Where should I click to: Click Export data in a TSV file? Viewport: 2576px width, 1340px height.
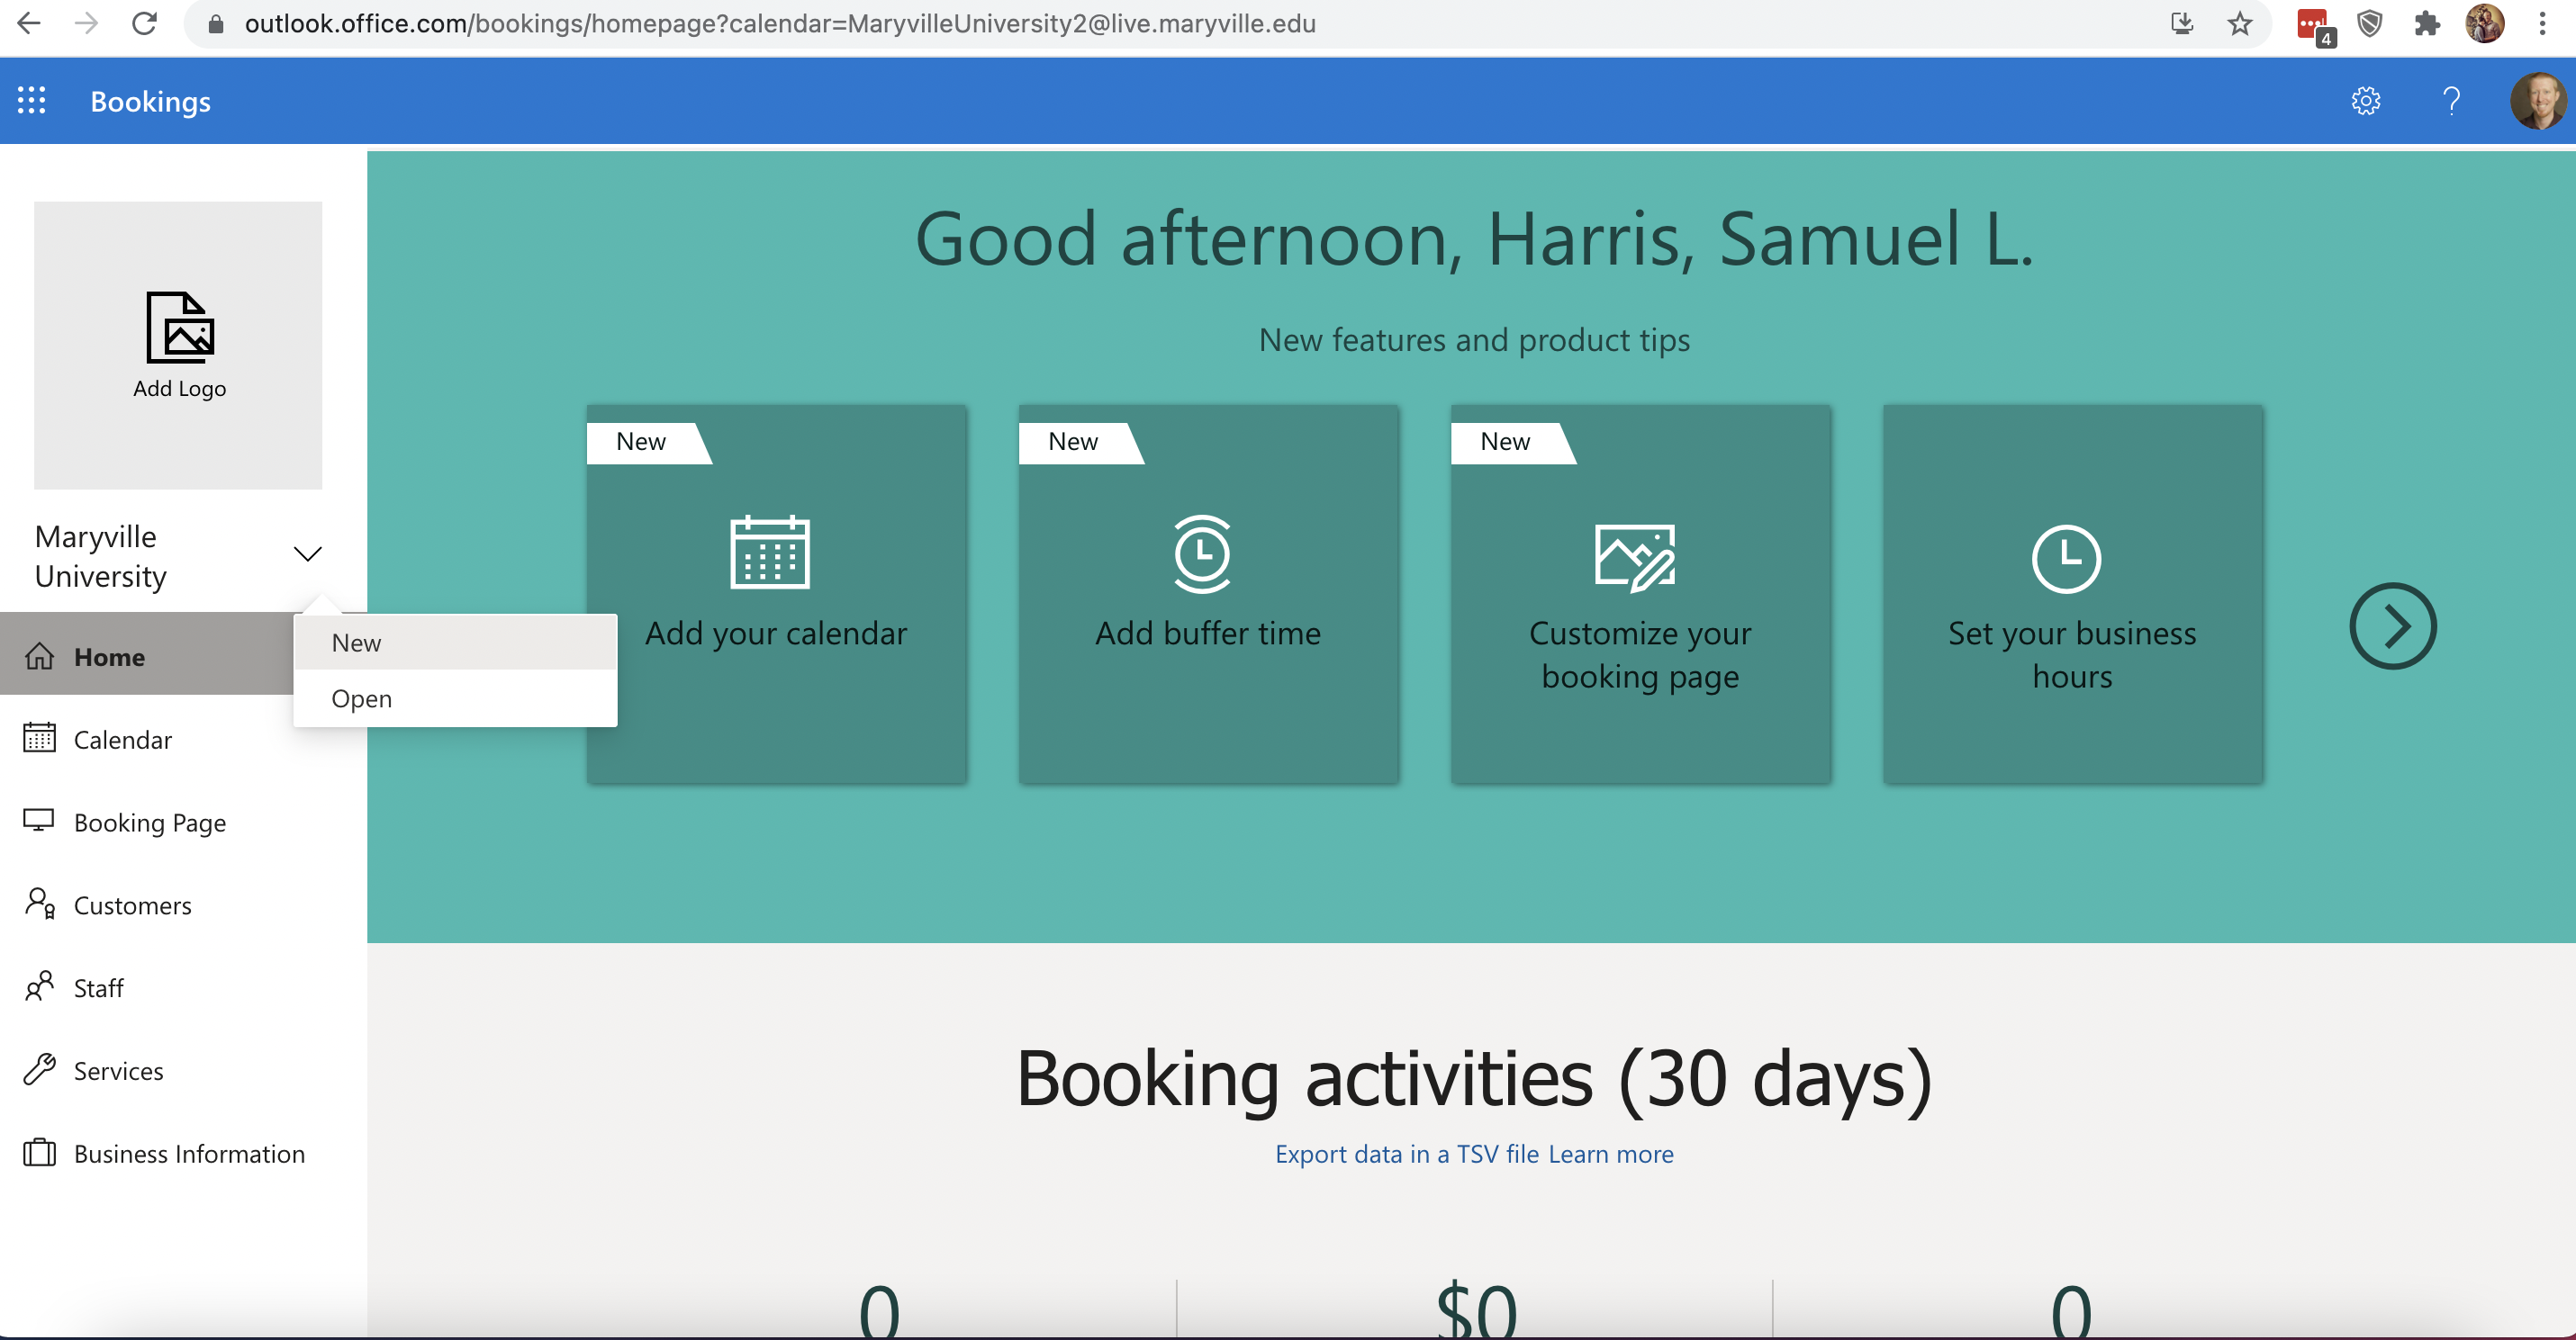tap(1406, 1154)
